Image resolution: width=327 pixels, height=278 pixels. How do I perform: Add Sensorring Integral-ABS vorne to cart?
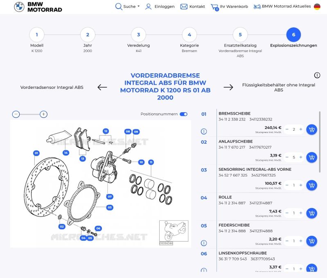tap(311, 185)
